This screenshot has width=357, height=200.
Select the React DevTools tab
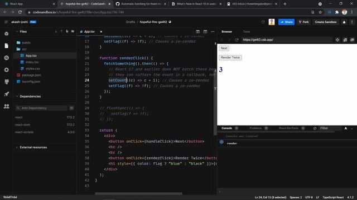point(288,128)
